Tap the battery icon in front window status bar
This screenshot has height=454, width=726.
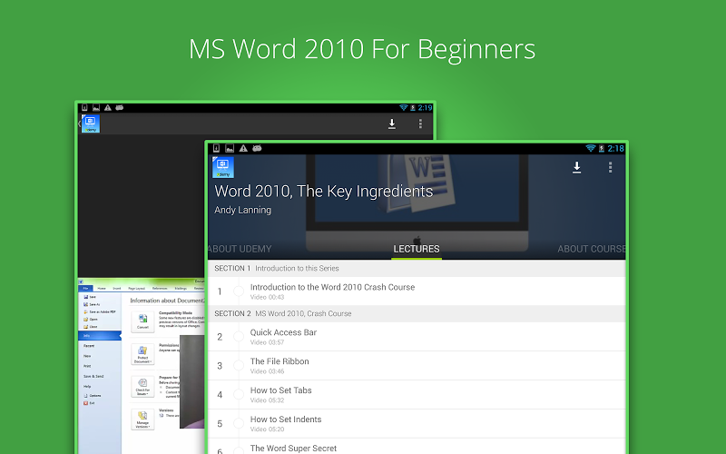pos(602,148)
